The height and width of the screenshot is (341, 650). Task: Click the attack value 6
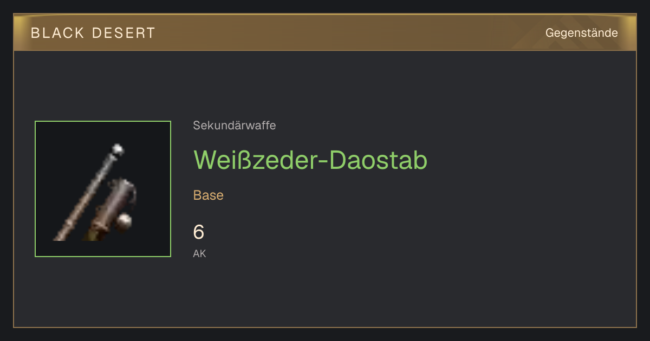[199, 232]
